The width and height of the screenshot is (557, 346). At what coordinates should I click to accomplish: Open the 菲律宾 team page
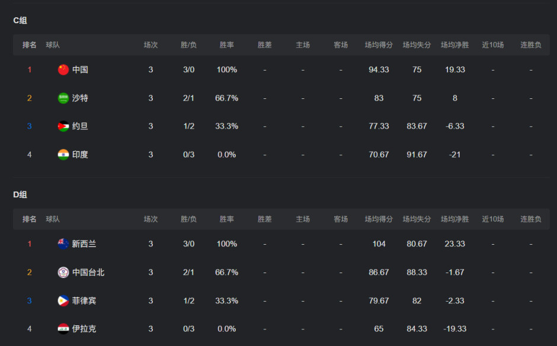[84, 300]
